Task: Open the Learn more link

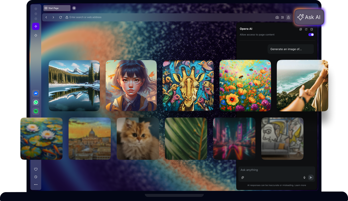Action: pyautogui.click(x=300, y=185)
